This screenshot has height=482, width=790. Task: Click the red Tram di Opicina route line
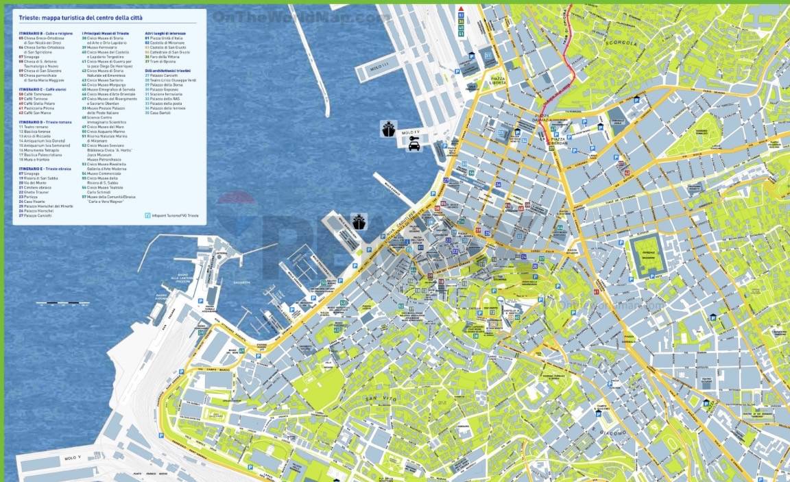(x=566, y=62)
